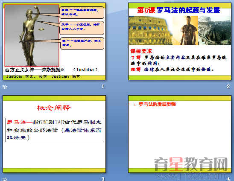The height and width of the screenshot is (181, 234).
Task: Click slide number 3 label
Action: coord(103,178)
